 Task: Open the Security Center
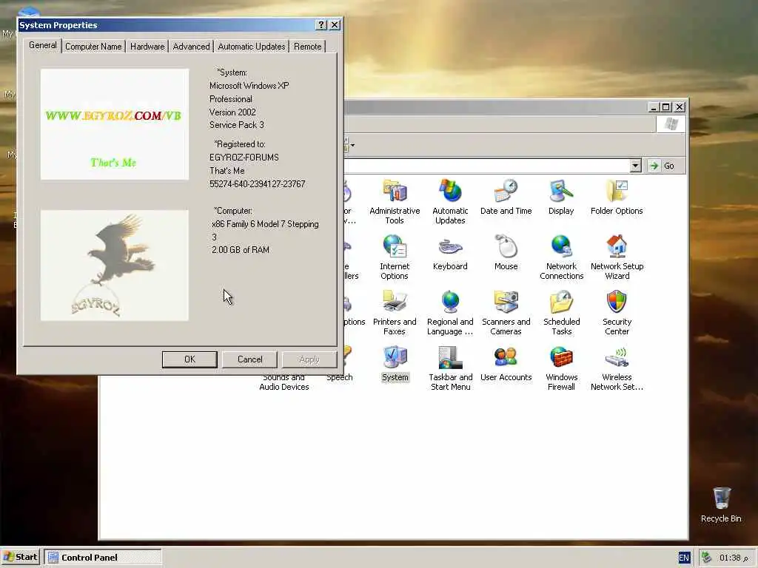[617, 313]
